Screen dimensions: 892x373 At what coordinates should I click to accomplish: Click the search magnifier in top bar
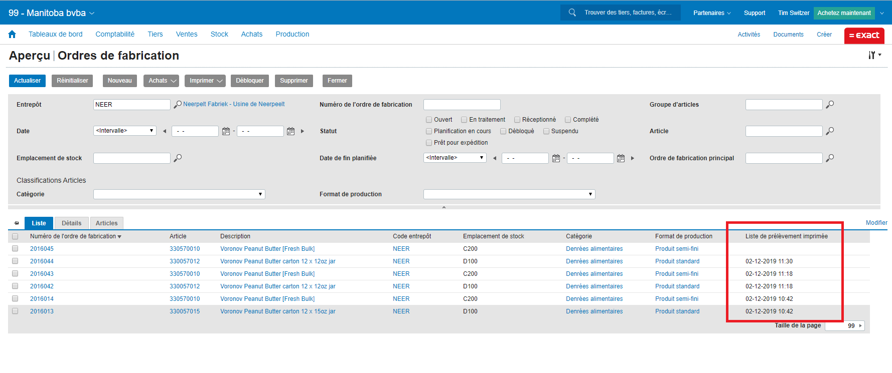pos(572,13)
